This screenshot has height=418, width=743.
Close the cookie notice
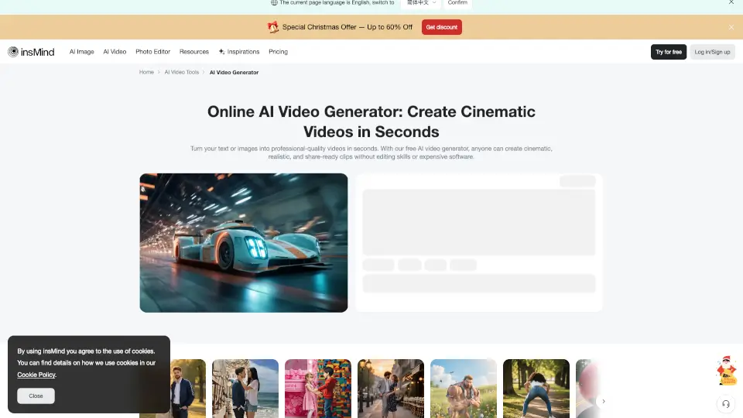tap(36, 396)
